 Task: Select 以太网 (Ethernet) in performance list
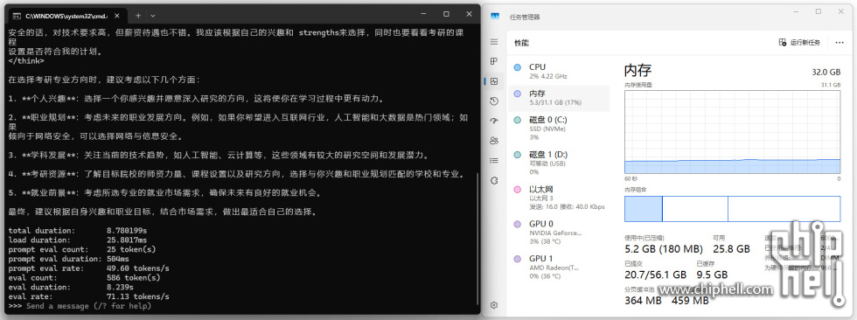point(559,198)
